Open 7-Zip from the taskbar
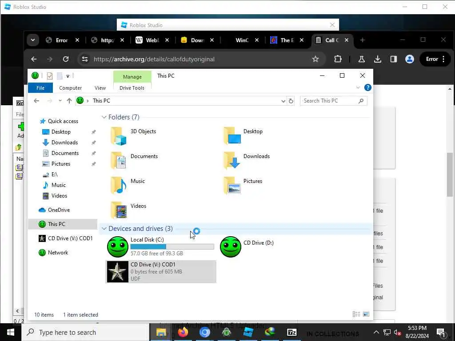Screen dimensions: 455x341 (291, 332)
